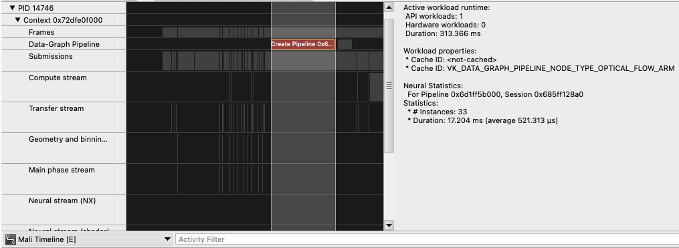679x248 pixels.
Task: Select the Frames row label
Action: tap(41, 32)
